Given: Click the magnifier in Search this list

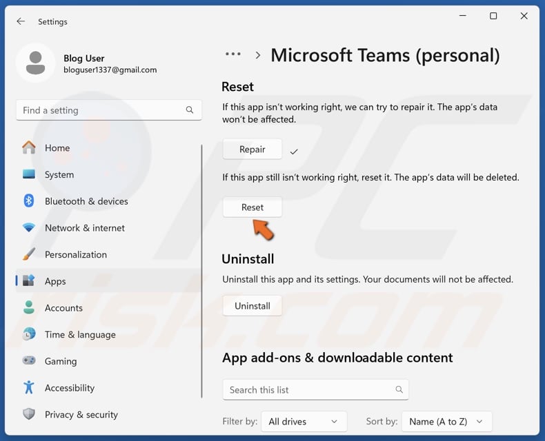Looking at the screenshot, I should 399,389.
